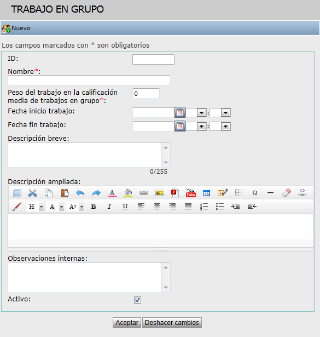Image resolution: width=320 pixels, height=337 pixels.
Task: Apply italic formatting
Action: pos(109,207)
